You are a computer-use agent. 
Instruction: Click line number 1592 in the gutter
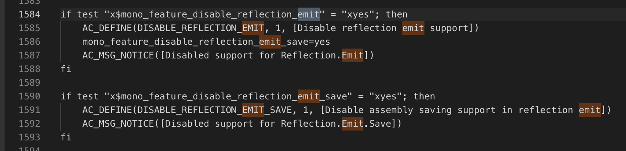tap(29, 124)
